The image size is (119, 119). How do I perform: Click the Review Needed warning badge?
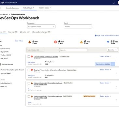(89, 96)
